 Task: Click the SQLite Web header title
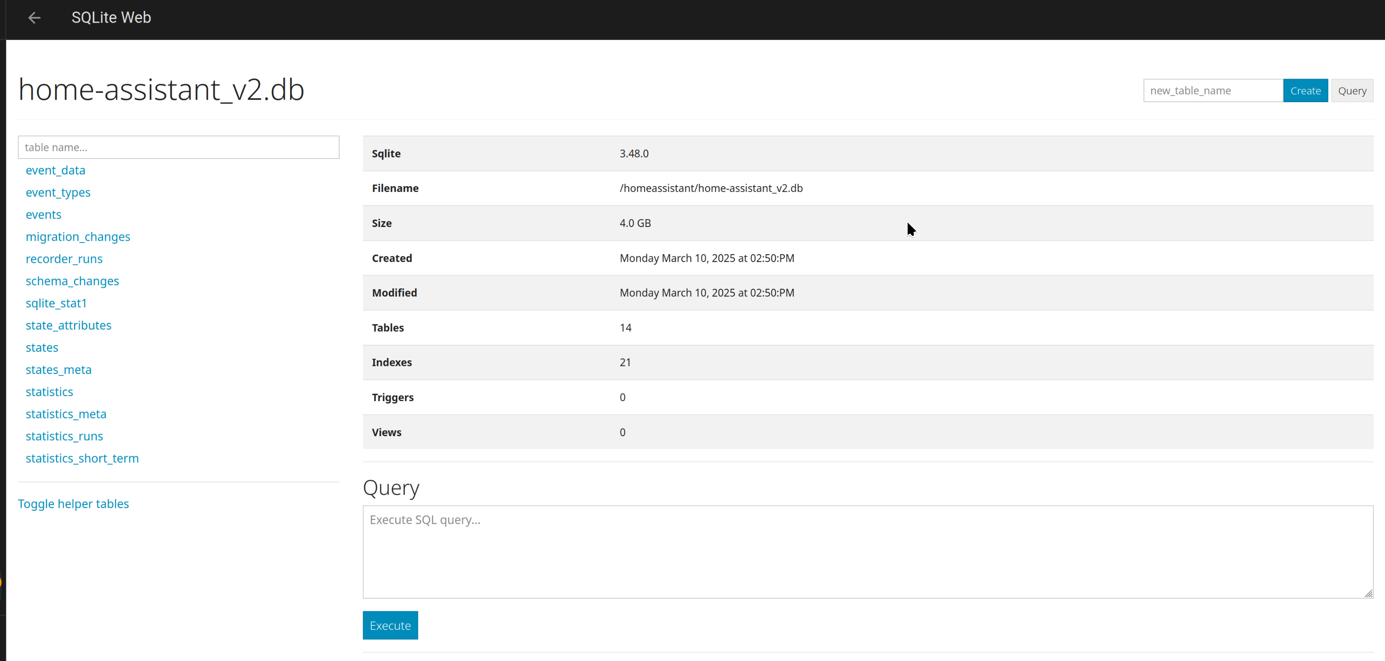(111, 18)
